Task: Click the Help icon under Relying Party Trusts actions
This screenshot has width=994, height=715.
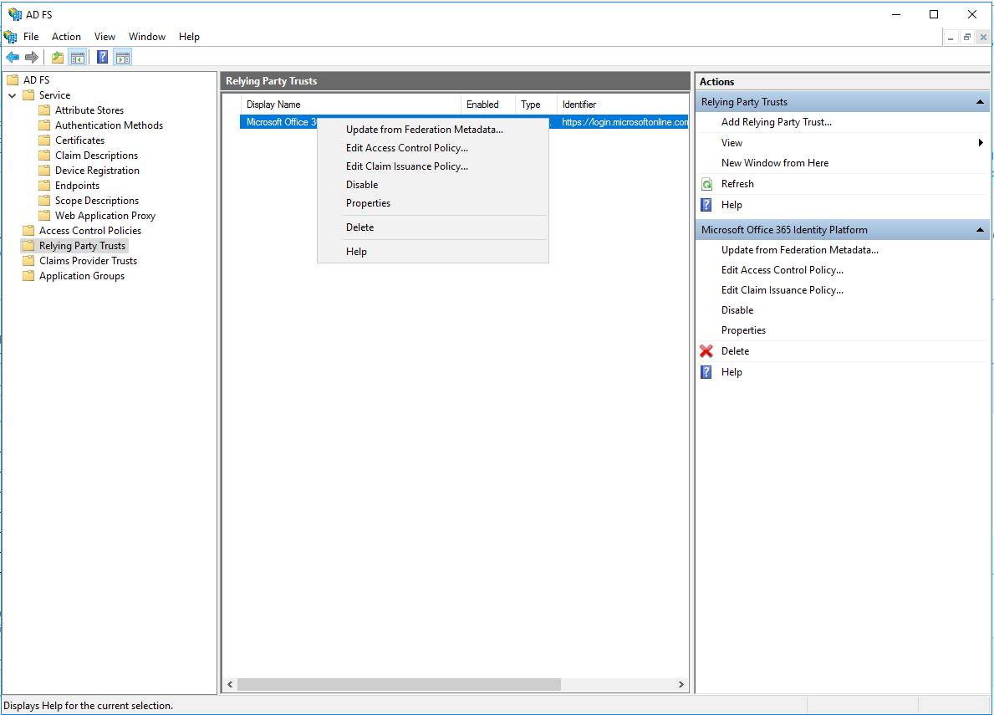Action: pyautogui.click(x=706, y=205)
